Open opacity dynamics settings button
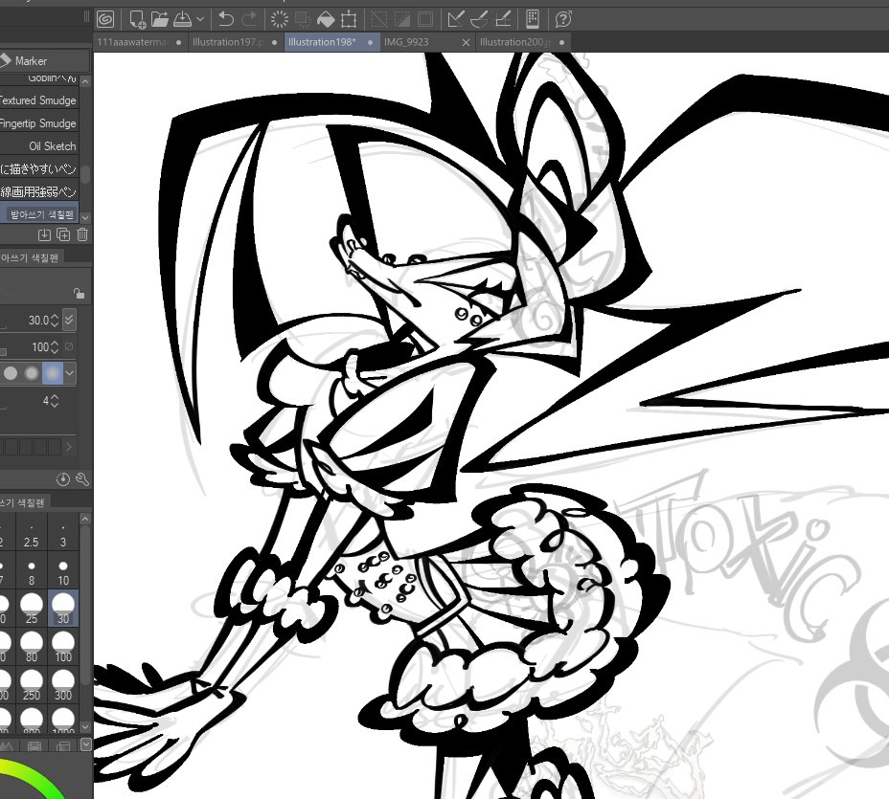The width and height of the screenshot is (889, 799). pyautogui.click(x=69, y=346)
